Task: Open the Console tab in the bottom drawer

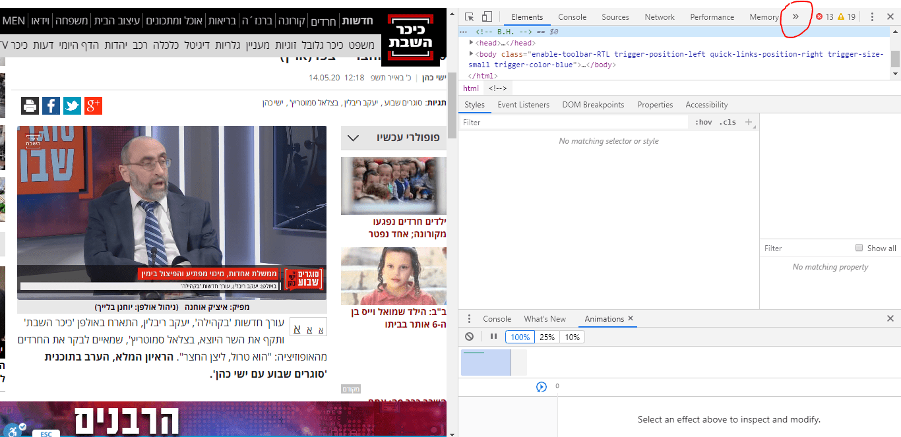Action: [497, 319]
